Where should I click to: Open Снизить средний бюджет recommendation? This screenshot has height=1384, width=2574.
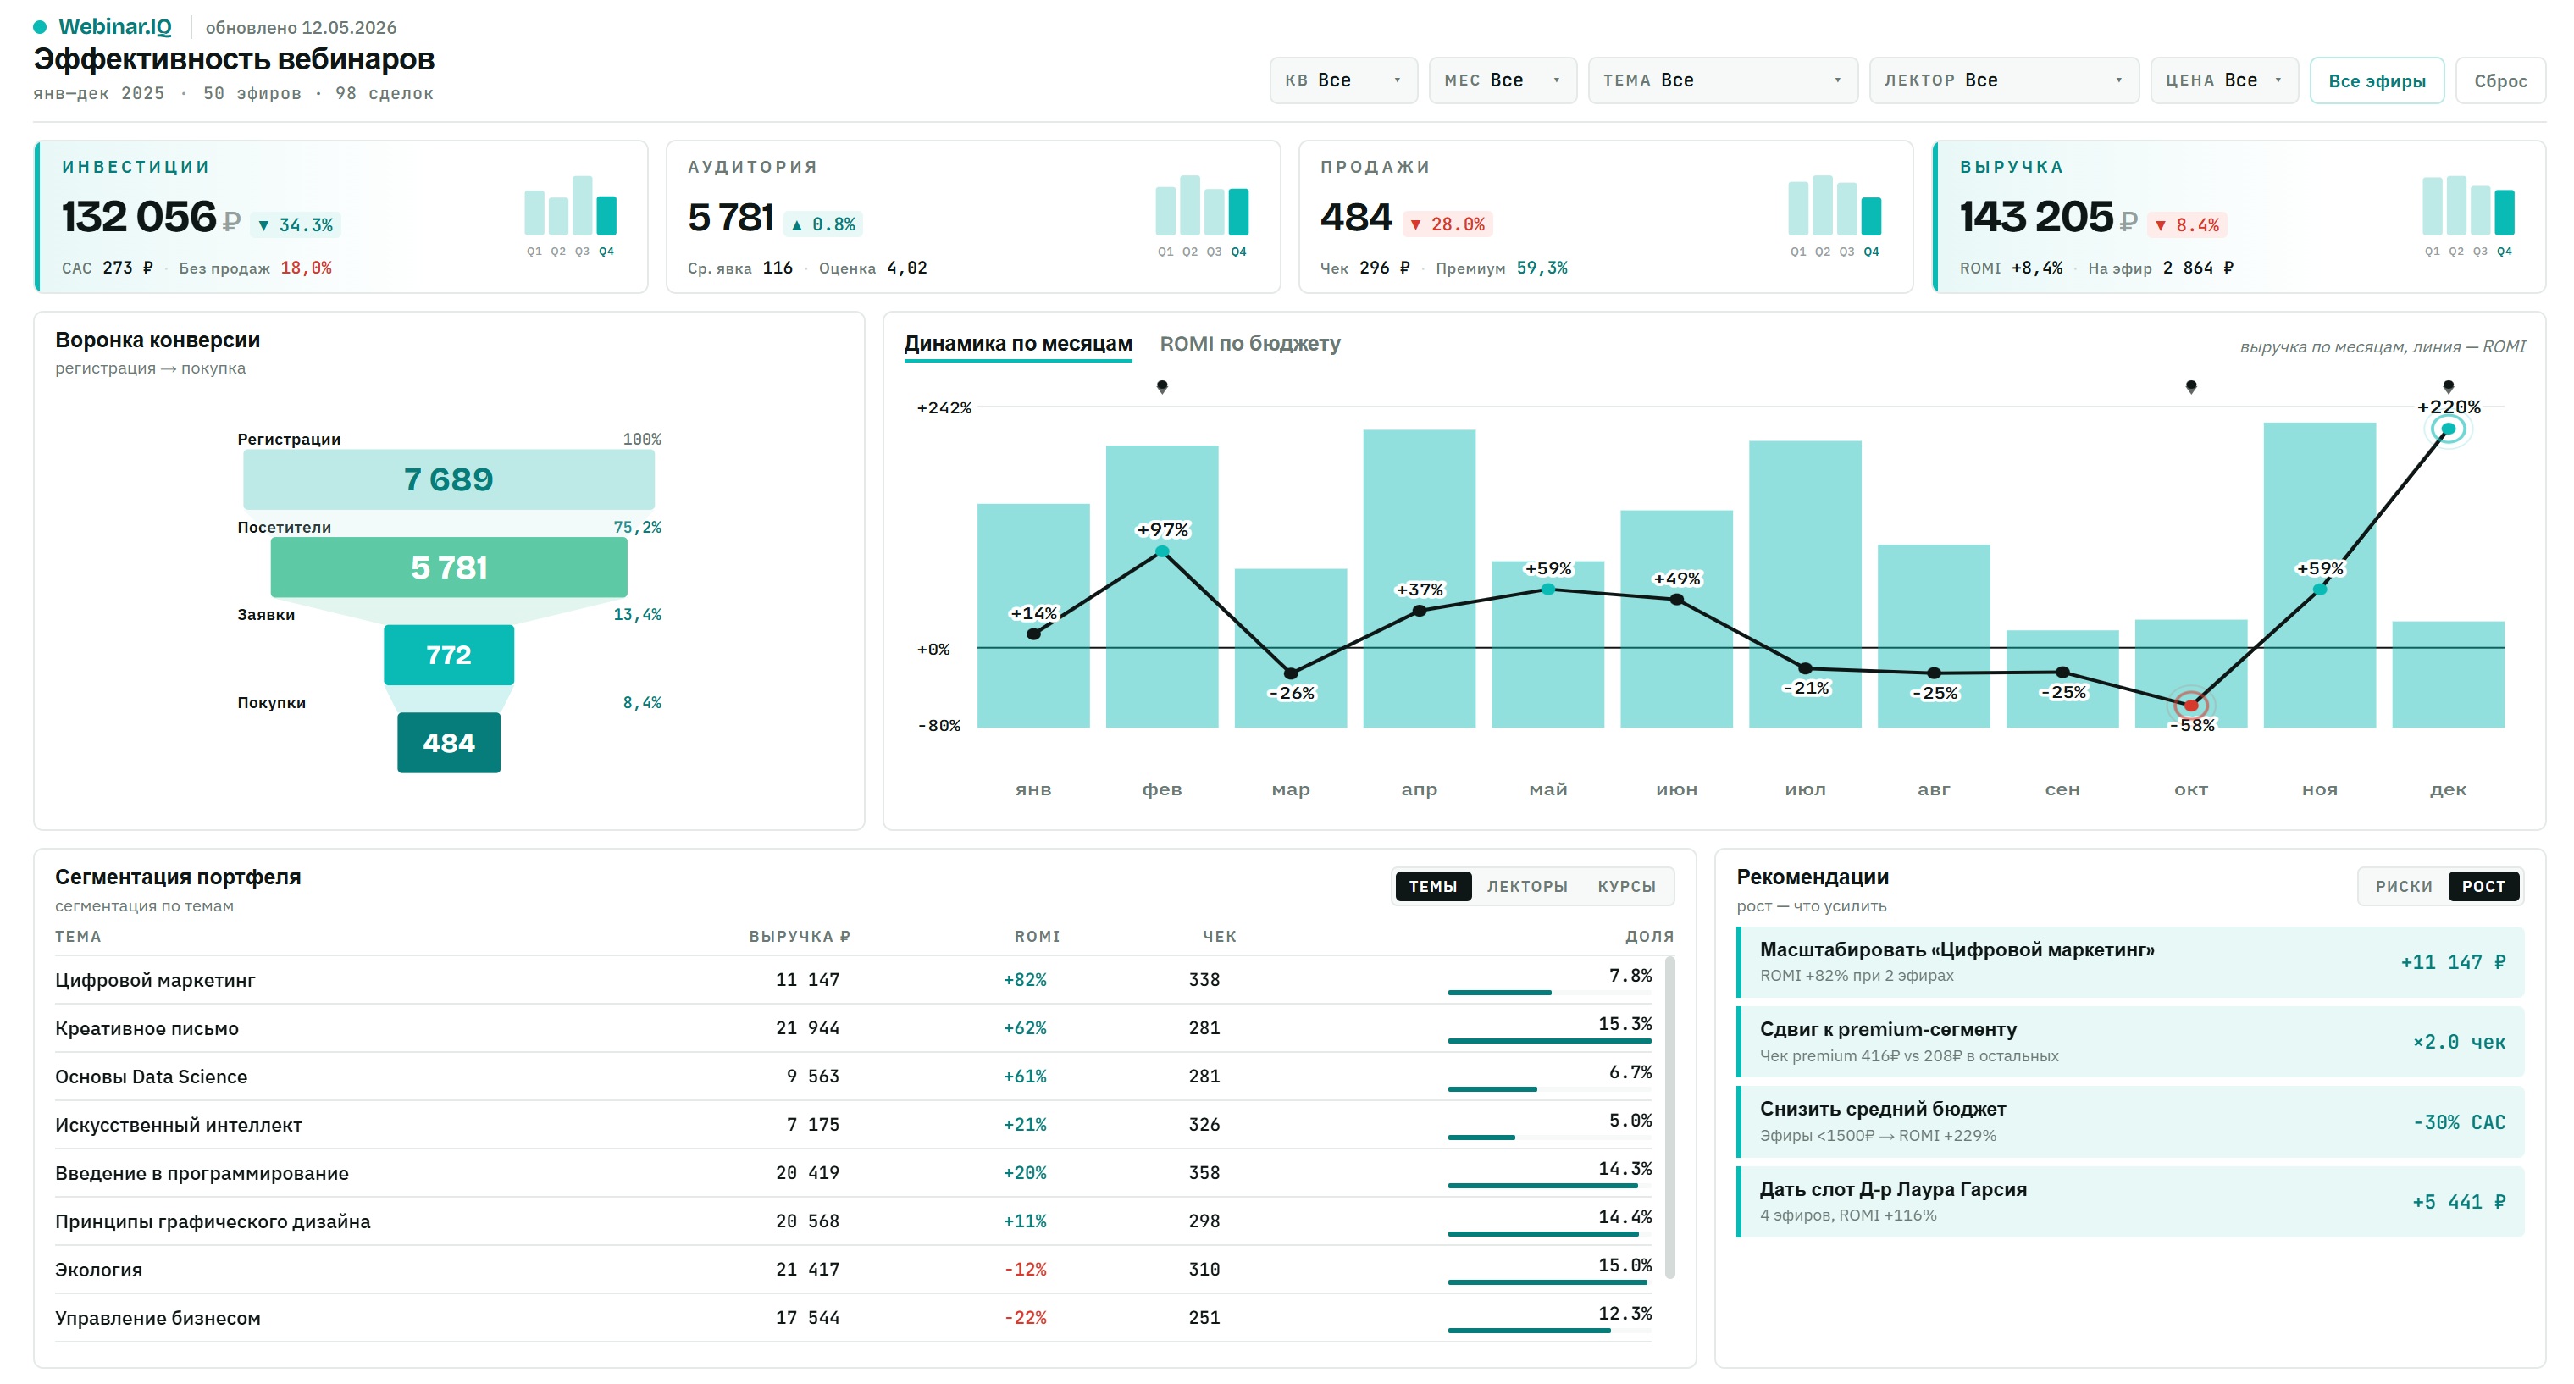point(2129,1121)
